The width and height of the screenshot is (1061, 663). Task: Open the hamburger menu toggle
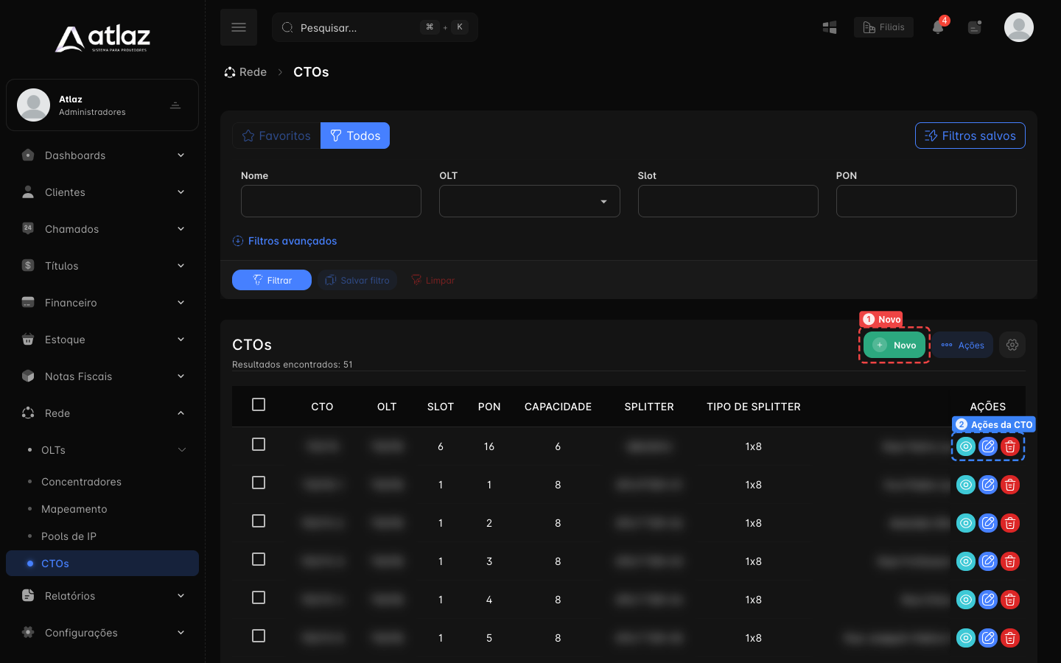(x=239, y=27)
